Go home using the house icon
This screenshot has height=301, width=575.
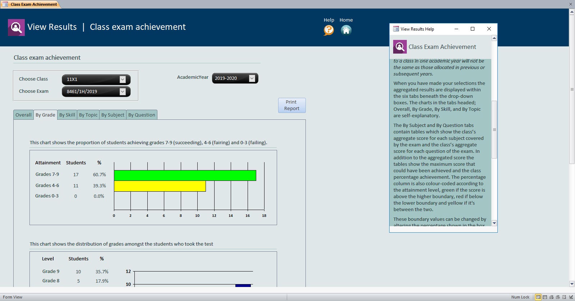[x=346, y=30]
